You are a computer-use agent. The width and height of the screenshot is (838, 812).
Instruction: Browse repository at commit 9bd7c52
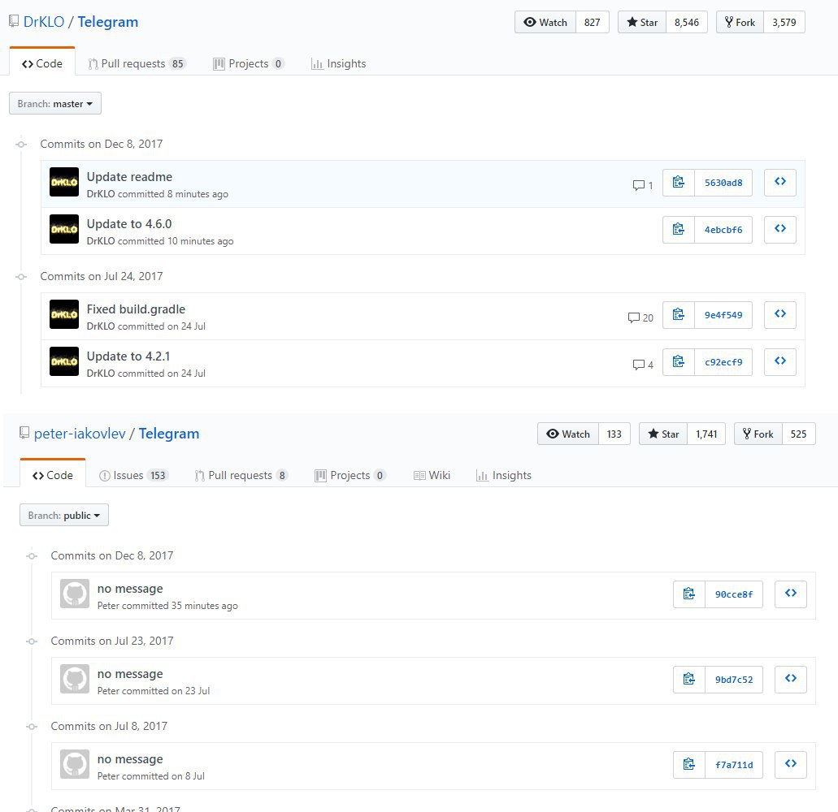(790, 680)
